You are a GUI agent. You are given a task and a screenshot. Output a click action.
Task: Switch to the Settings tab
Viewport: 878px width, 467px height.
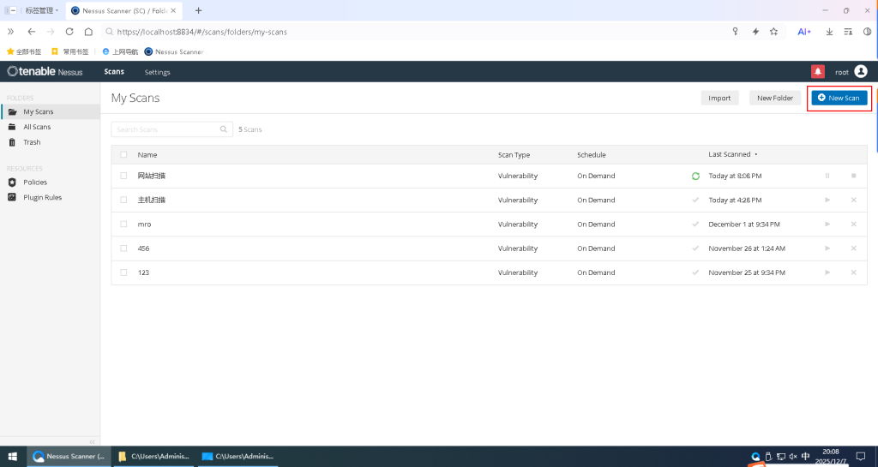(x=157, y=72)
